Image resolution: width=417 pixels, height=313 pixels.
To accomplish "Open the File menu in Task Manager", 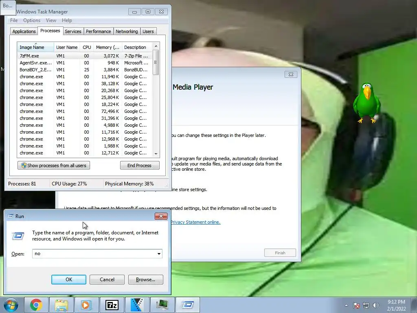I will click(14, 20).
